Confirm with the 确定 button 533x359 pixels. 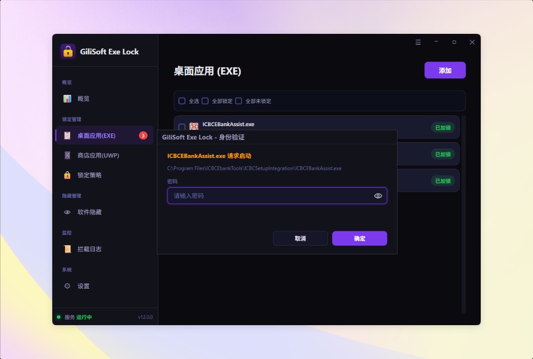(x=360, y=238)
